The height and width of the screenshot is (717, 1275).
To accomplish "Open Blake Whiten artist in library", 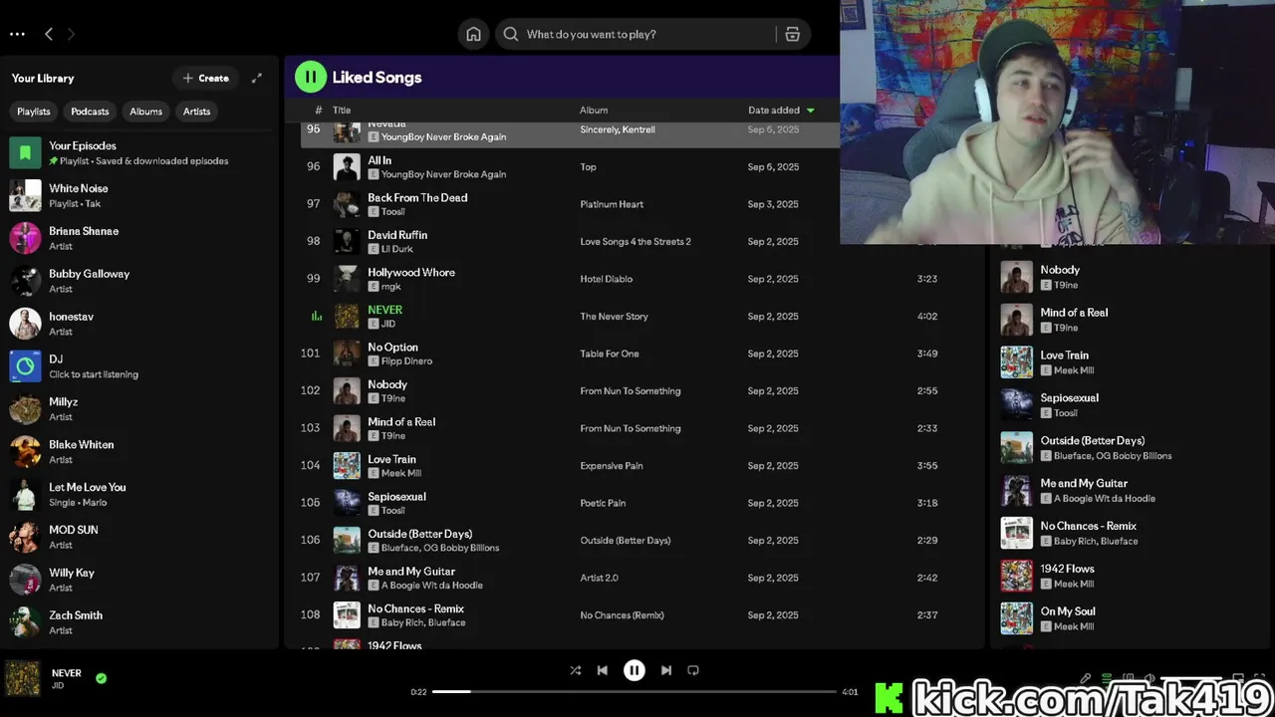I will click(139, 452).
